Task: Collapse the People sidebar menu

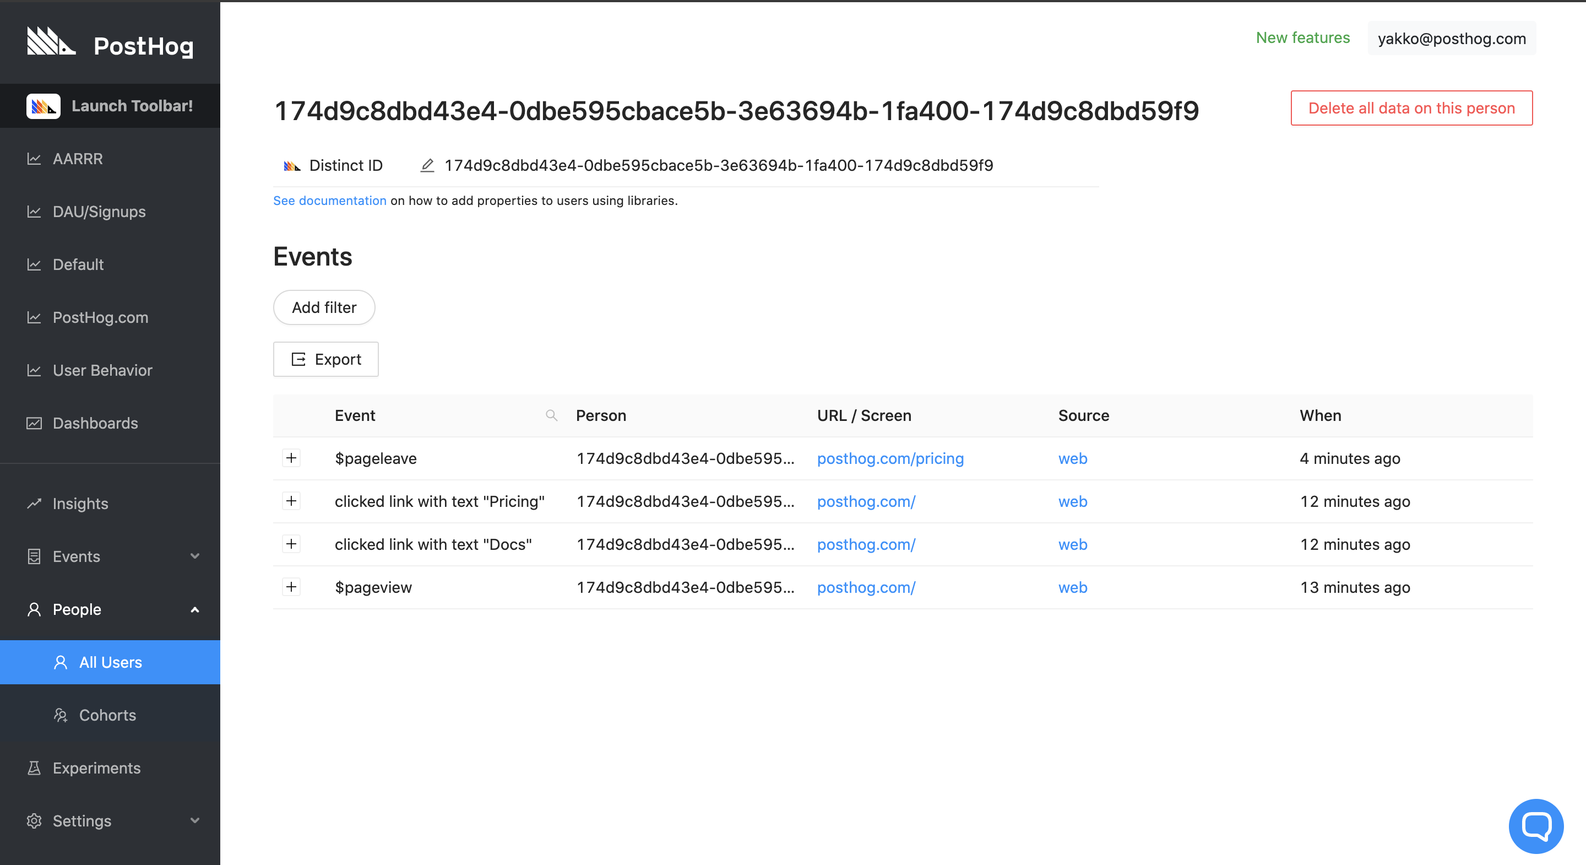Action: (194, 609)
